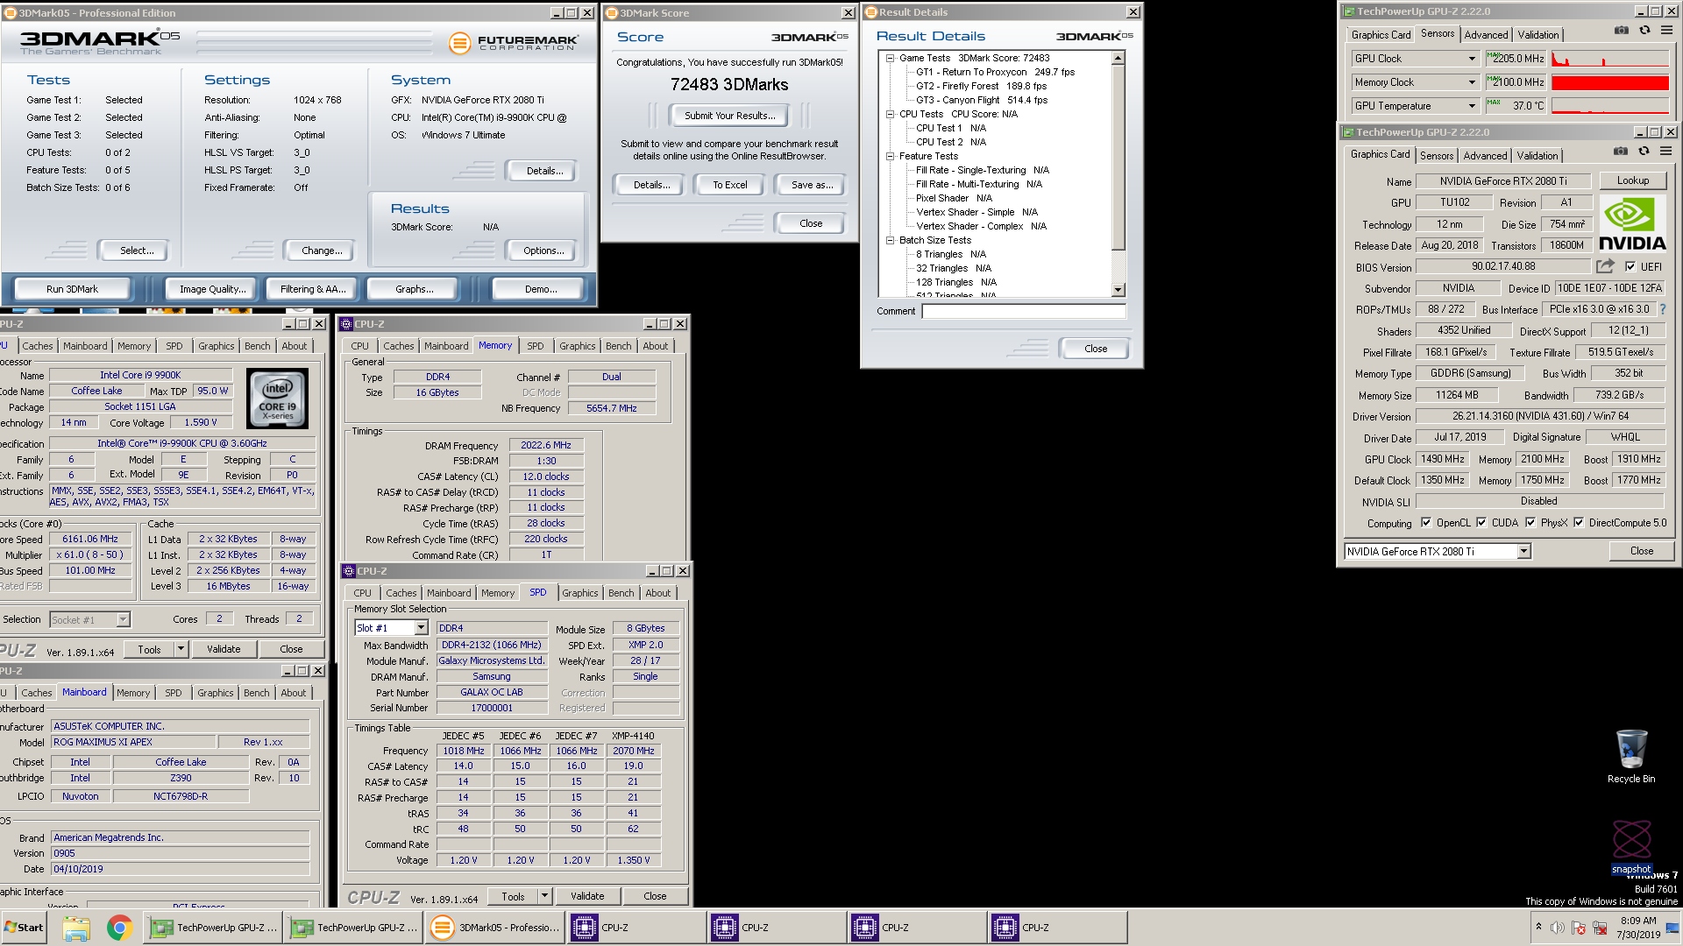
Task: Open GPU Clock sensor dropdown
Action: 1472,59
